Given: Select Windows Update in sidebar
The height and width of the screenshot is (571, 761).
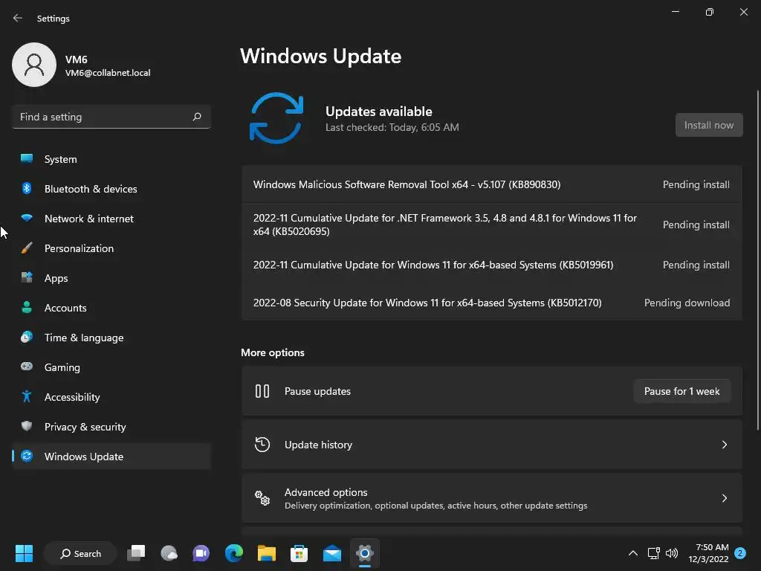Looking at the screenshot, I should click(x=111, y=456).
